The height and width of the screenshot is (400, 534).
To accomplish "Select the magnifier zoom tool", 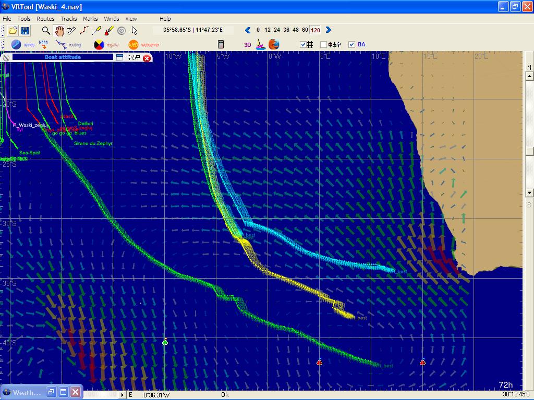I will pos(46,31).
